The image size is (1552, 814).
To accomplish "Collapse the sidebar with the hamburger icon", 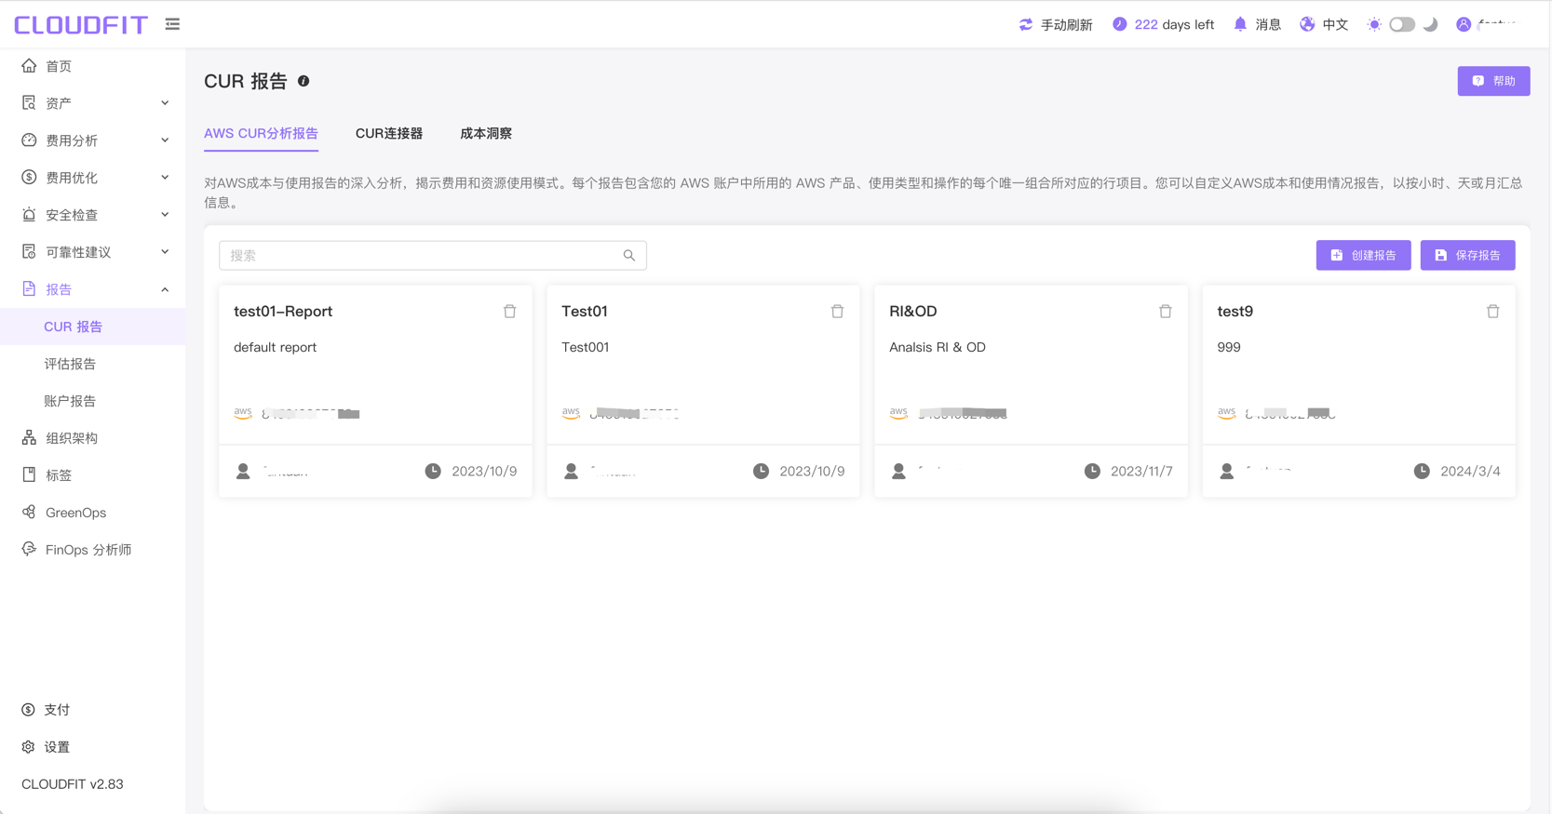I will pos(172,24).
